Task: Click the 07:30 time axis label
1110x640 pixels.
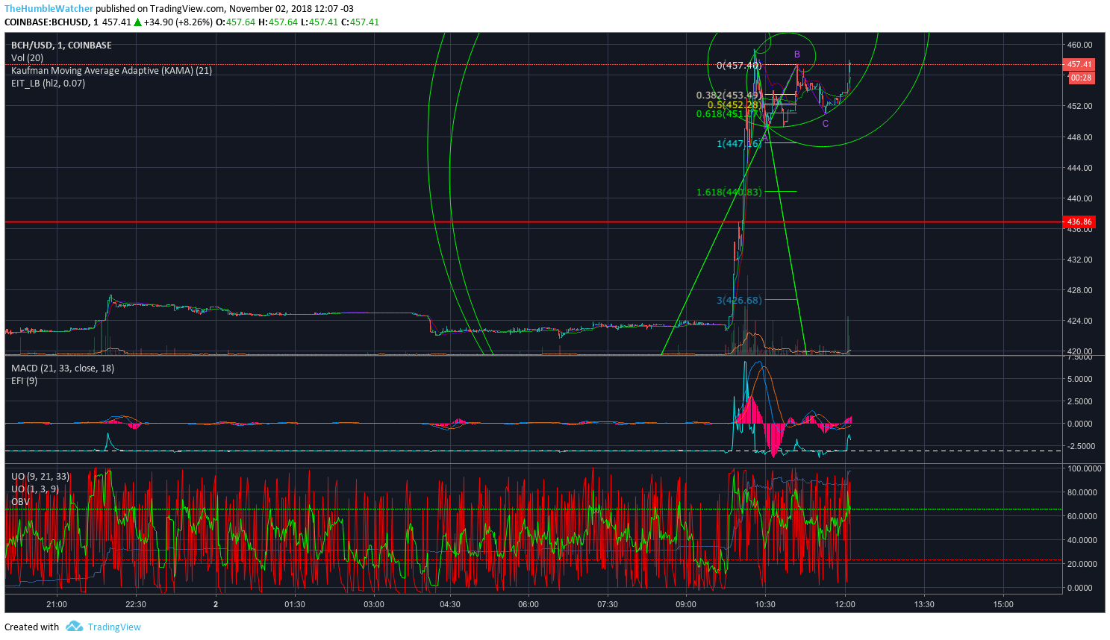Action: pyautogui.click(x=608, y=604)
